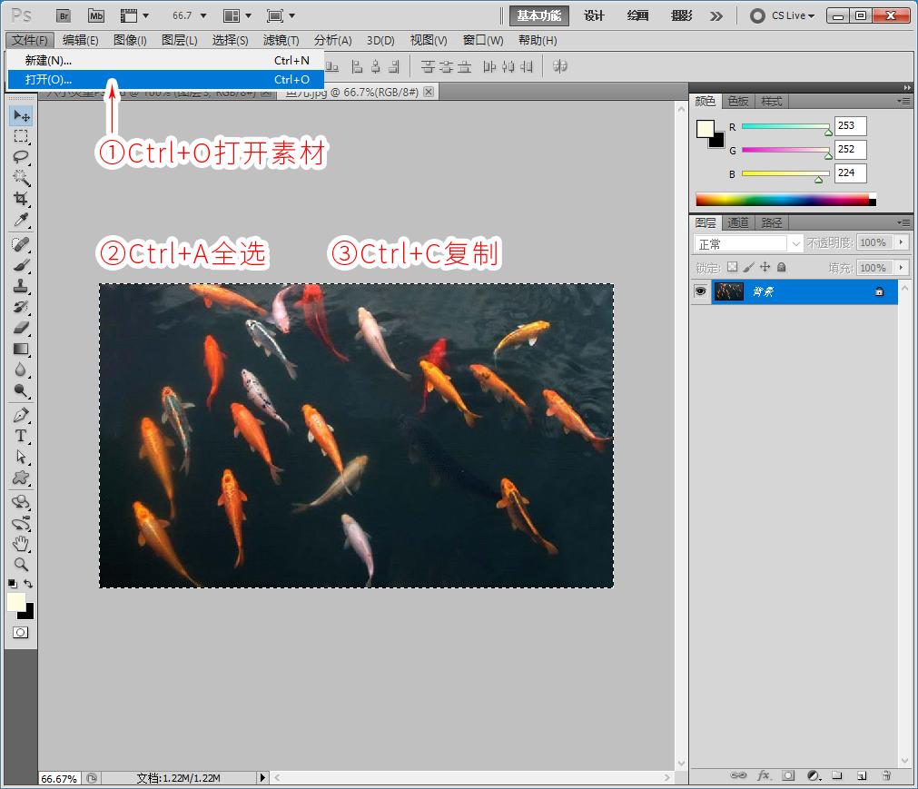This screenshot has height=789, width=918.
Task: Open the 图像(I) menu
Action: pyautogui.click(x=130, y=40)
